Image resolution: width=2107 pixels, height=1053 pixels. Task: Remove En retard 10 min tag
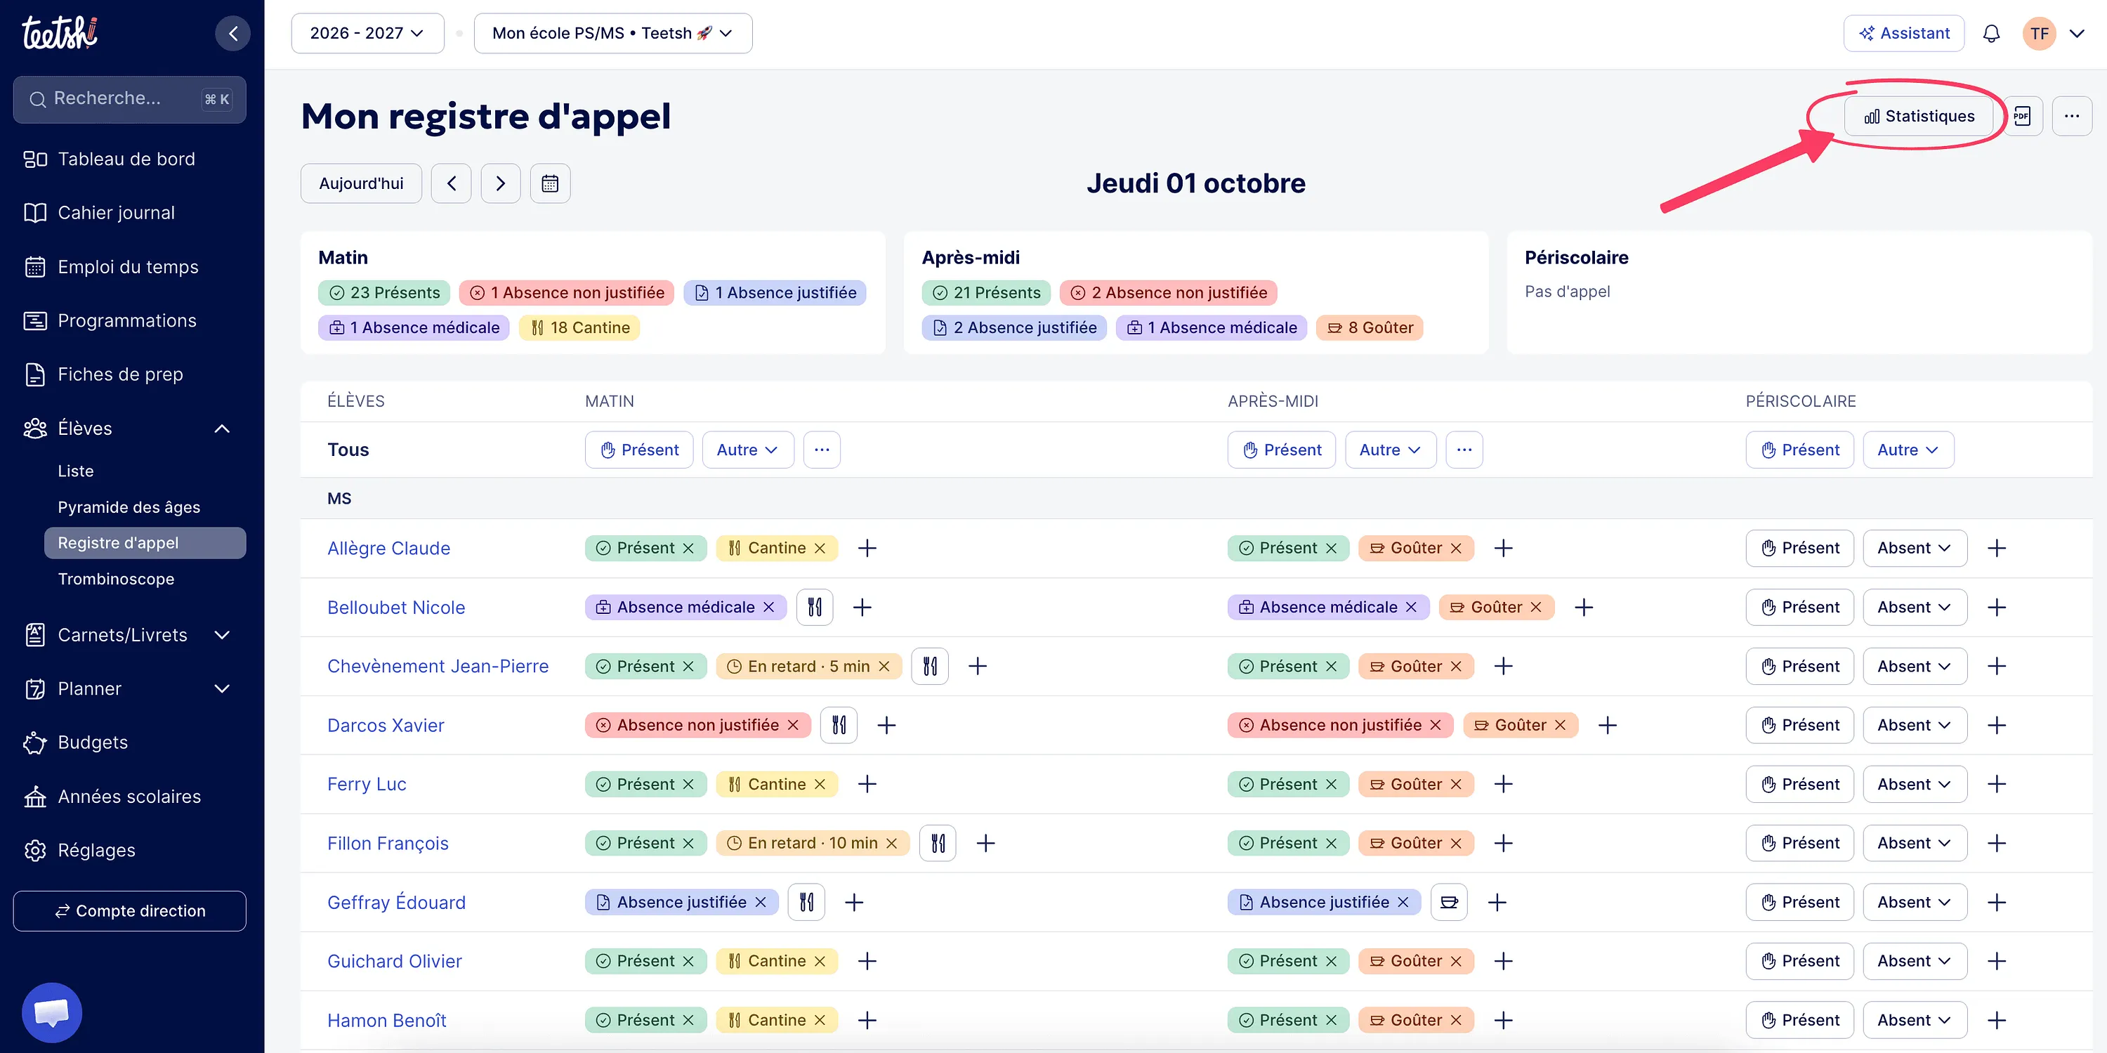(x=891, y=843)
